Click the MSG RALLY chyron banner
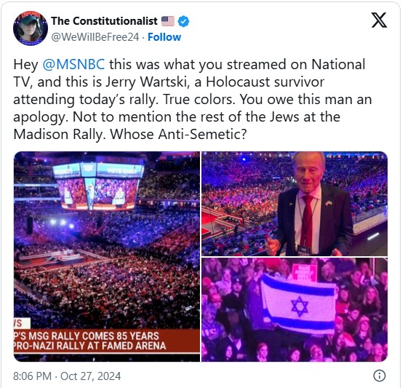The height and width of the screenshot is (388, 405). click(x=107, y=341)
